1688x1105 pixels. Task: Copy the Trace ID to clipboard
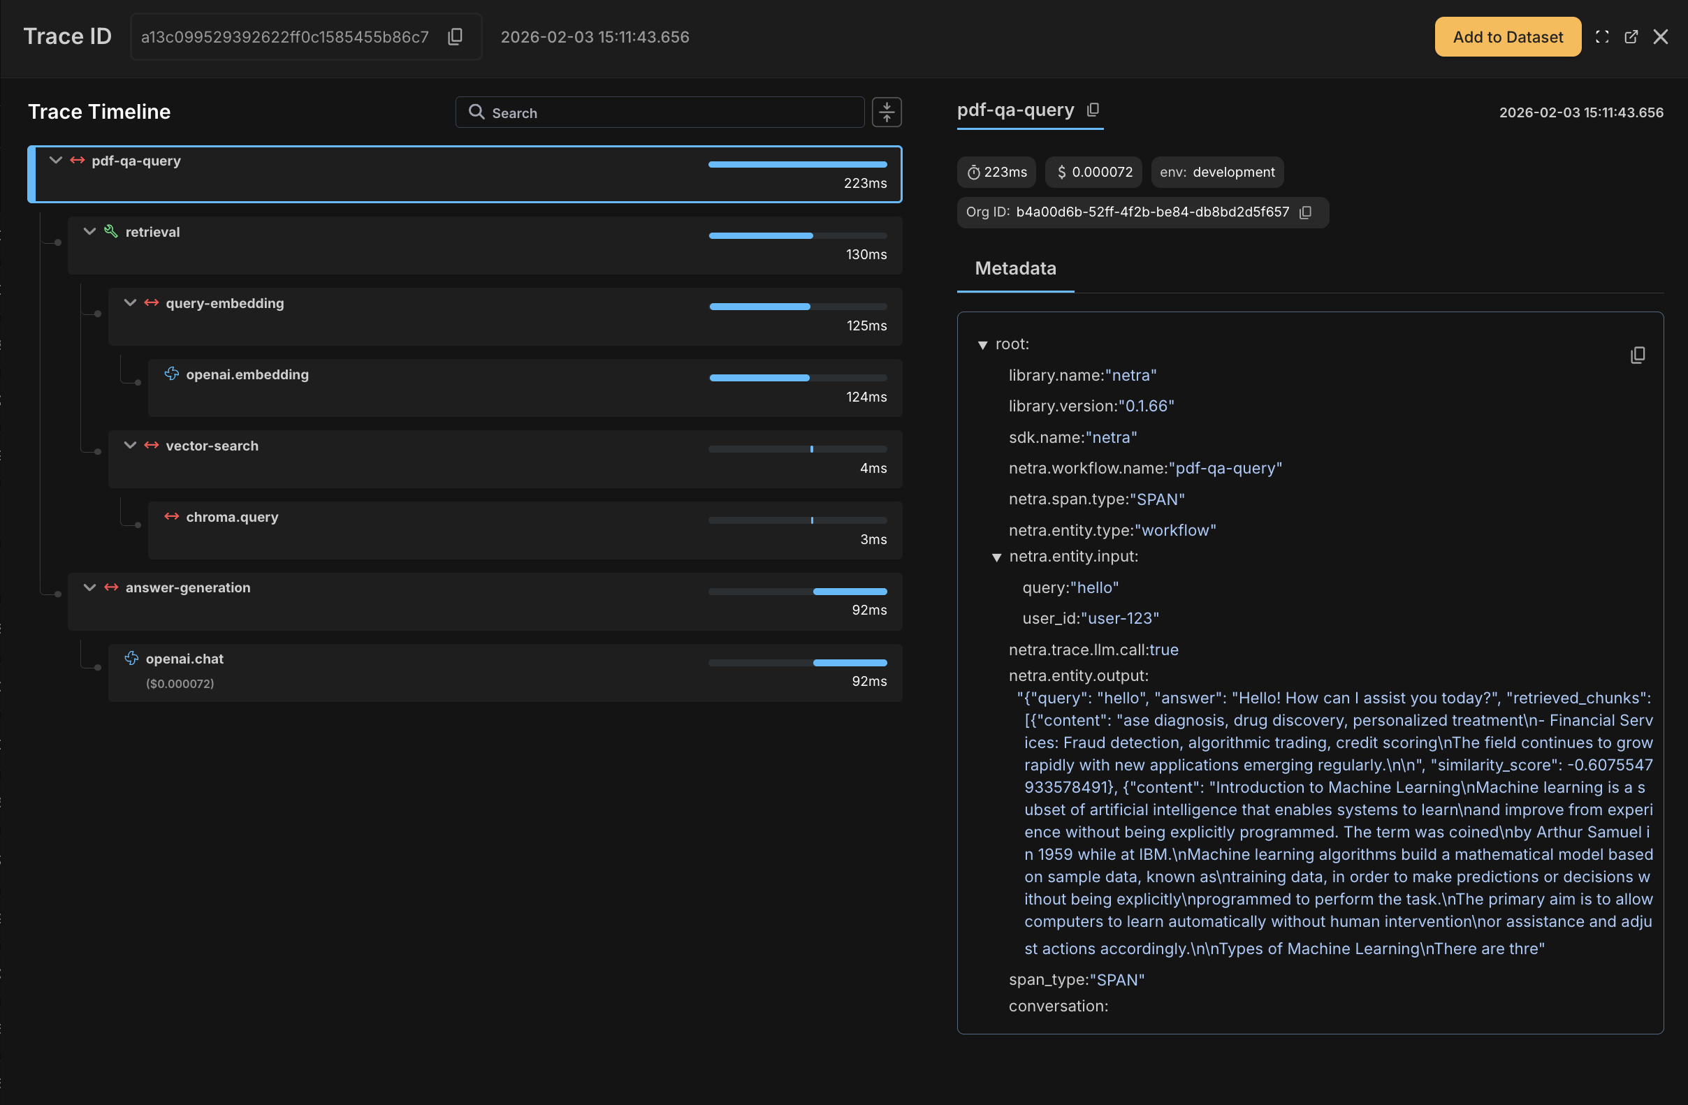tap(456, 36)
